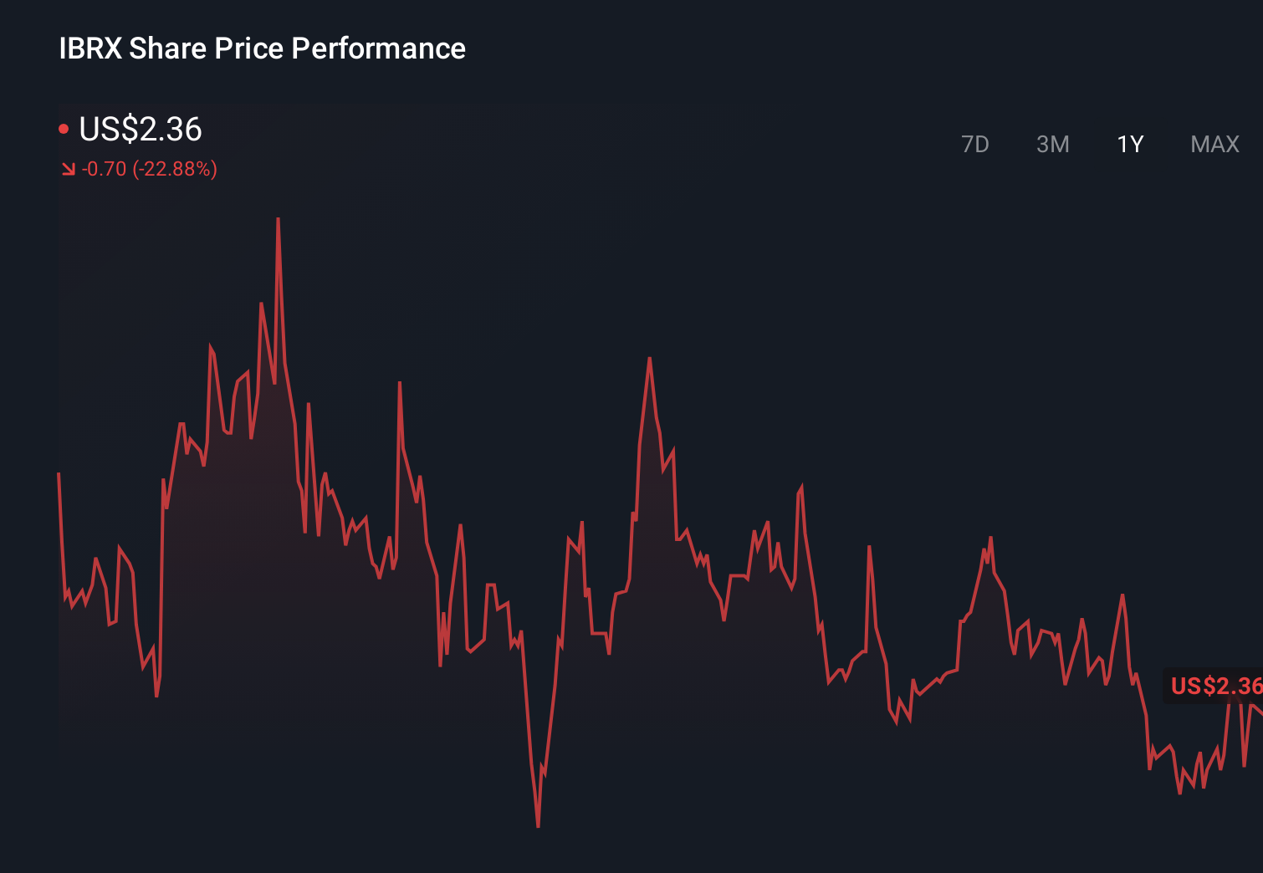Toggle the MAX time range view
This screenshot has height=873, width=1263.
(1214, 144)
